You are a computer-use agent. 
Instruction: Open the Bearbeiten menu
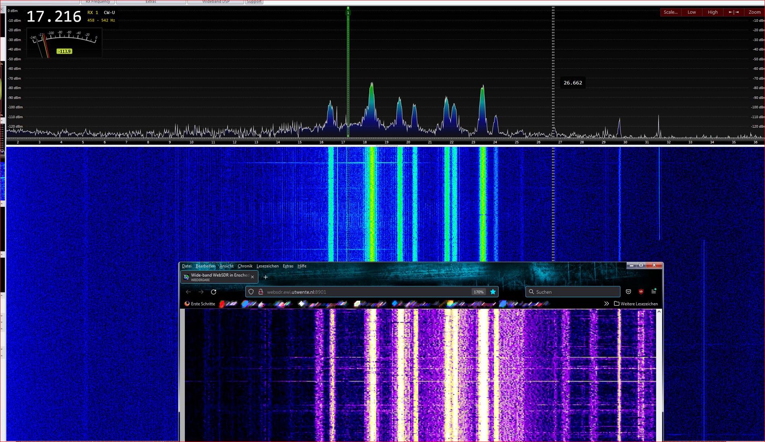205,266
